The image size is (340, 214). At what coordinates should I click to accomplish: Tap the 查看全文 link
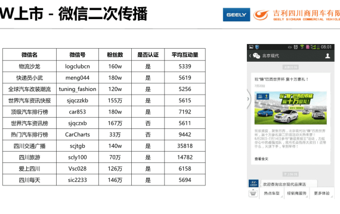[x=261, y=159]
